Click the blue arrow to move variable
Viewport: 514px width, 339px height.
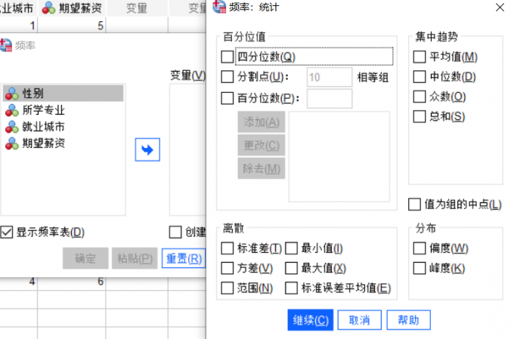click(x=147, y=149)
